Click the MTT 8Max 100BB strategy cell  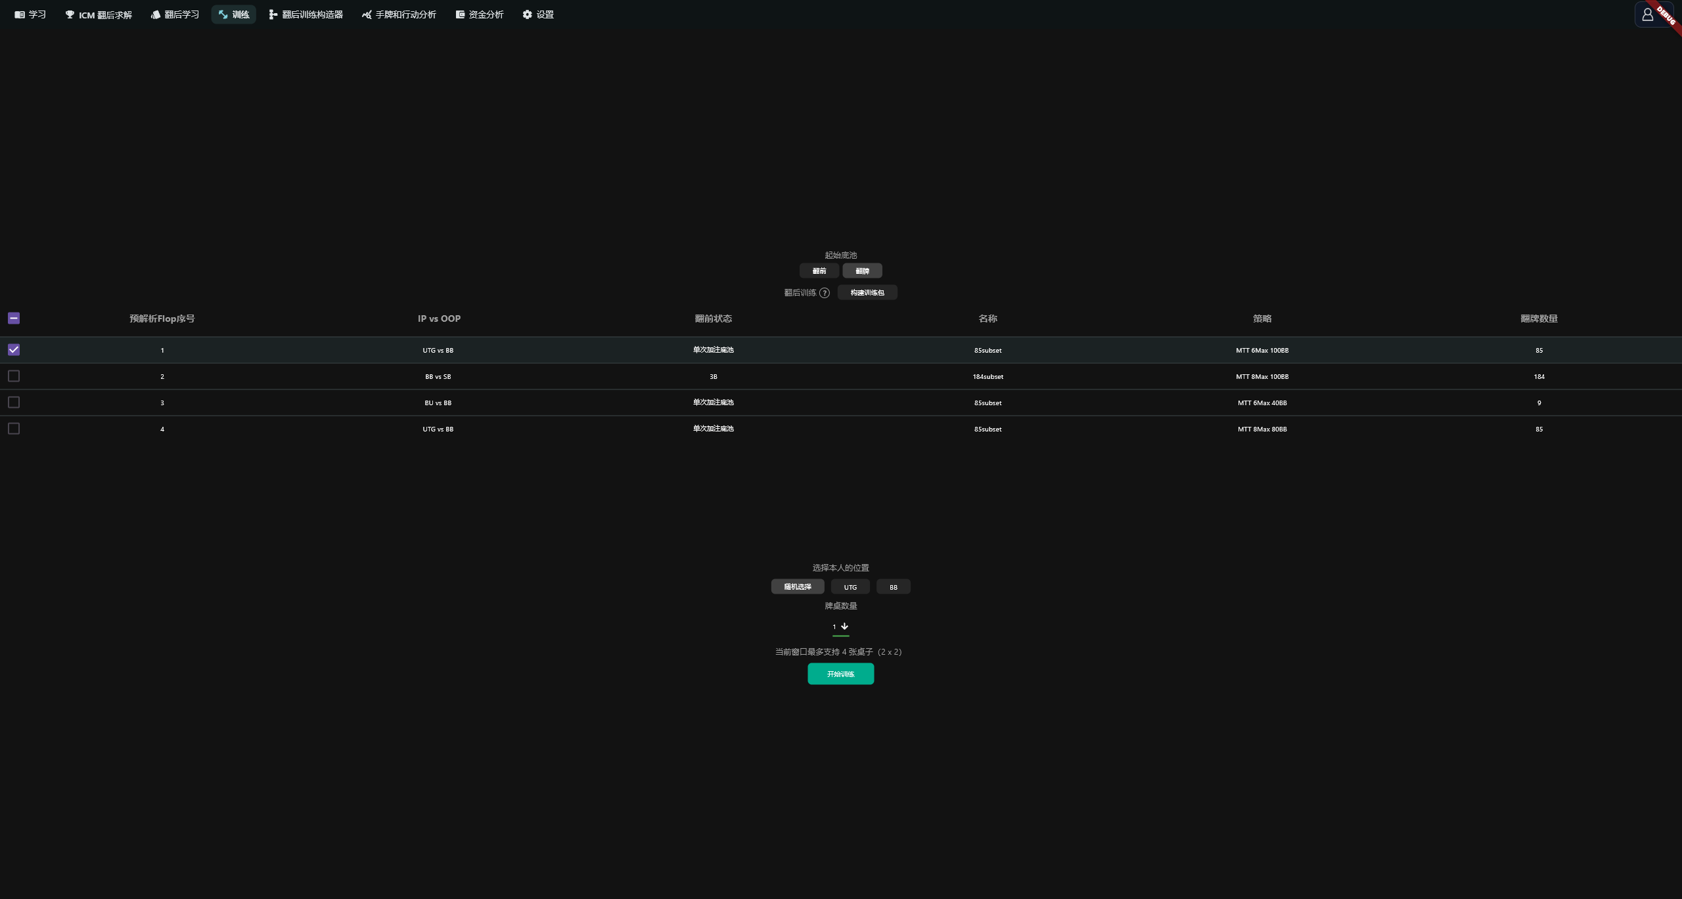coord(1262,377)
